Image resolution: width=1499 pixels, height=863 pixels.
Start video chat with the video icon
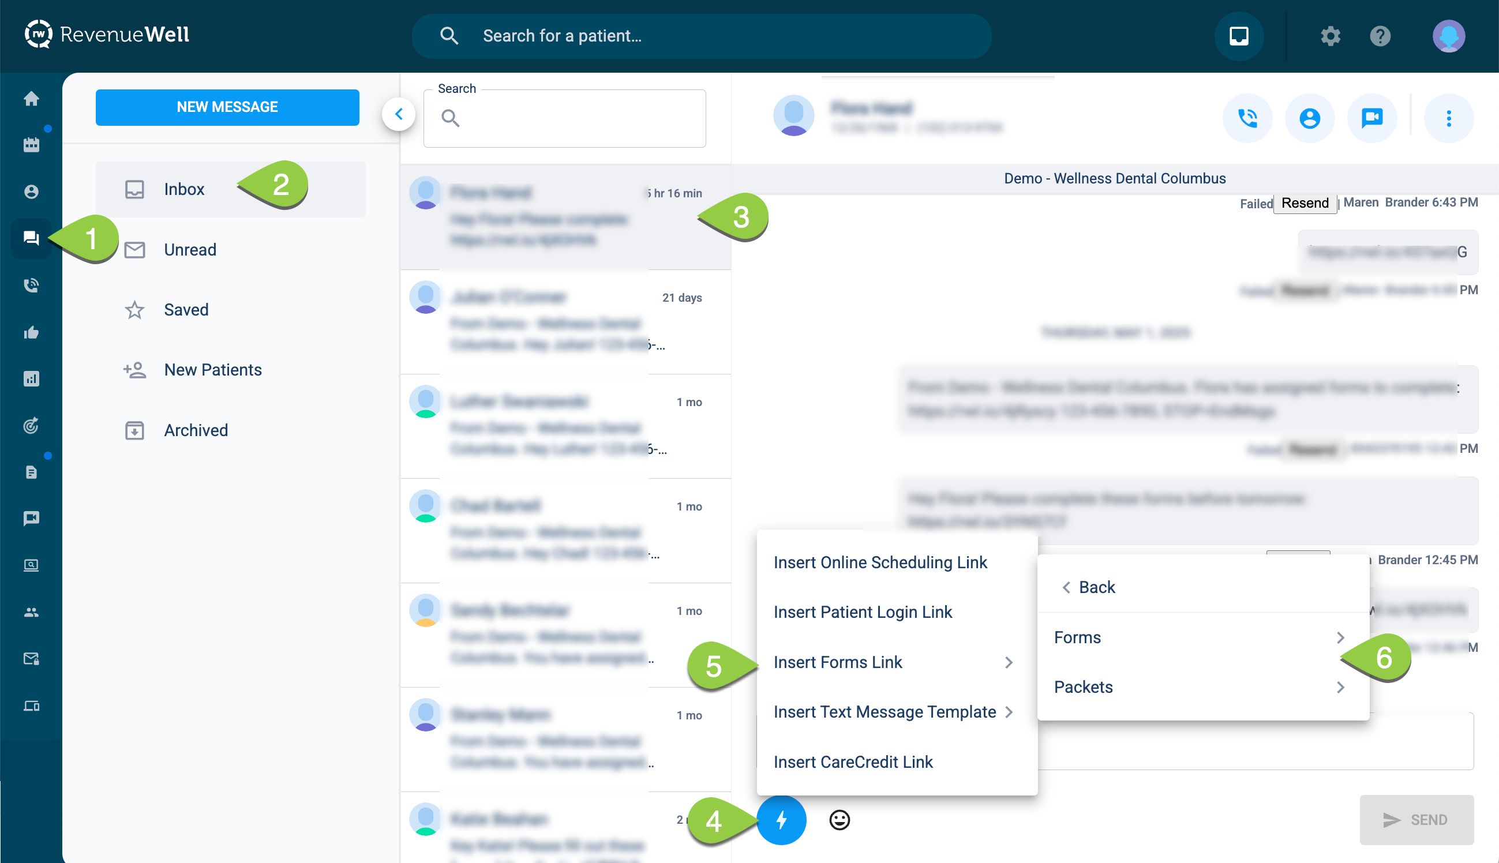pos(1371,118)
